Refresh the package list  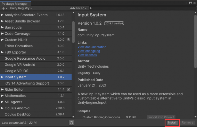coord(71,123)
